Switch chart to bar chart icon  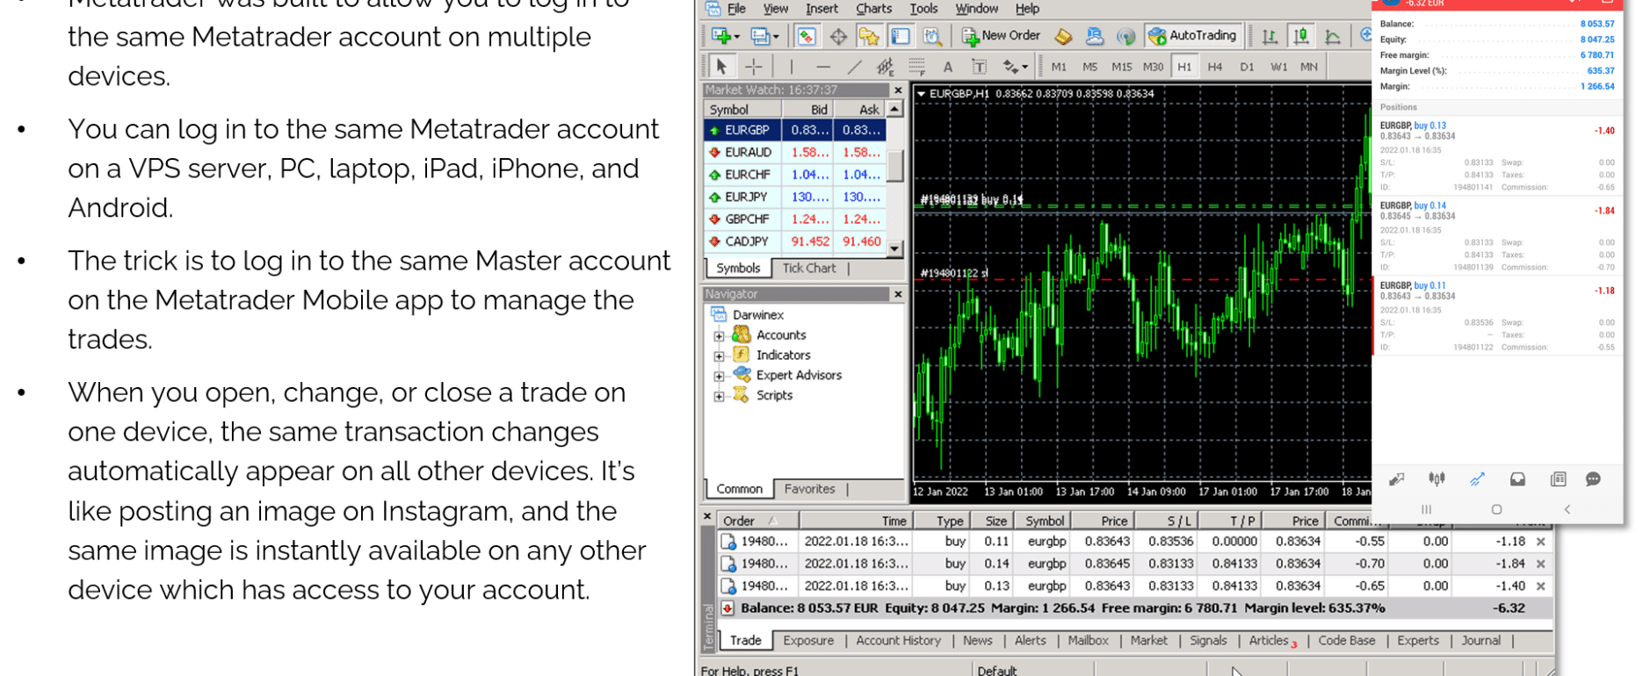[1270, 36]
